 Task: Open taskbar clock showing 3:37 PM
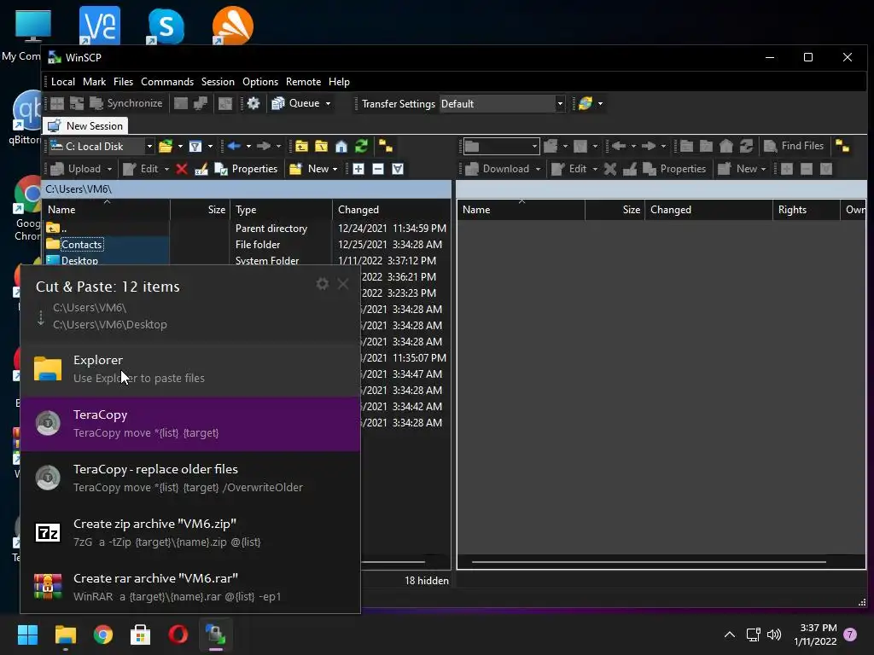click(815, 635)
